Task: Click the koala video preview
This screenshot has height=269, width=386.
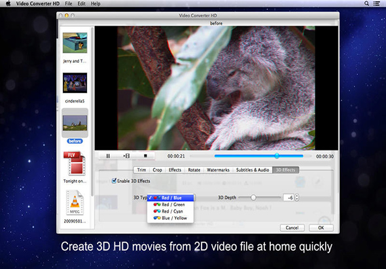Action: [x=217, y=88]
